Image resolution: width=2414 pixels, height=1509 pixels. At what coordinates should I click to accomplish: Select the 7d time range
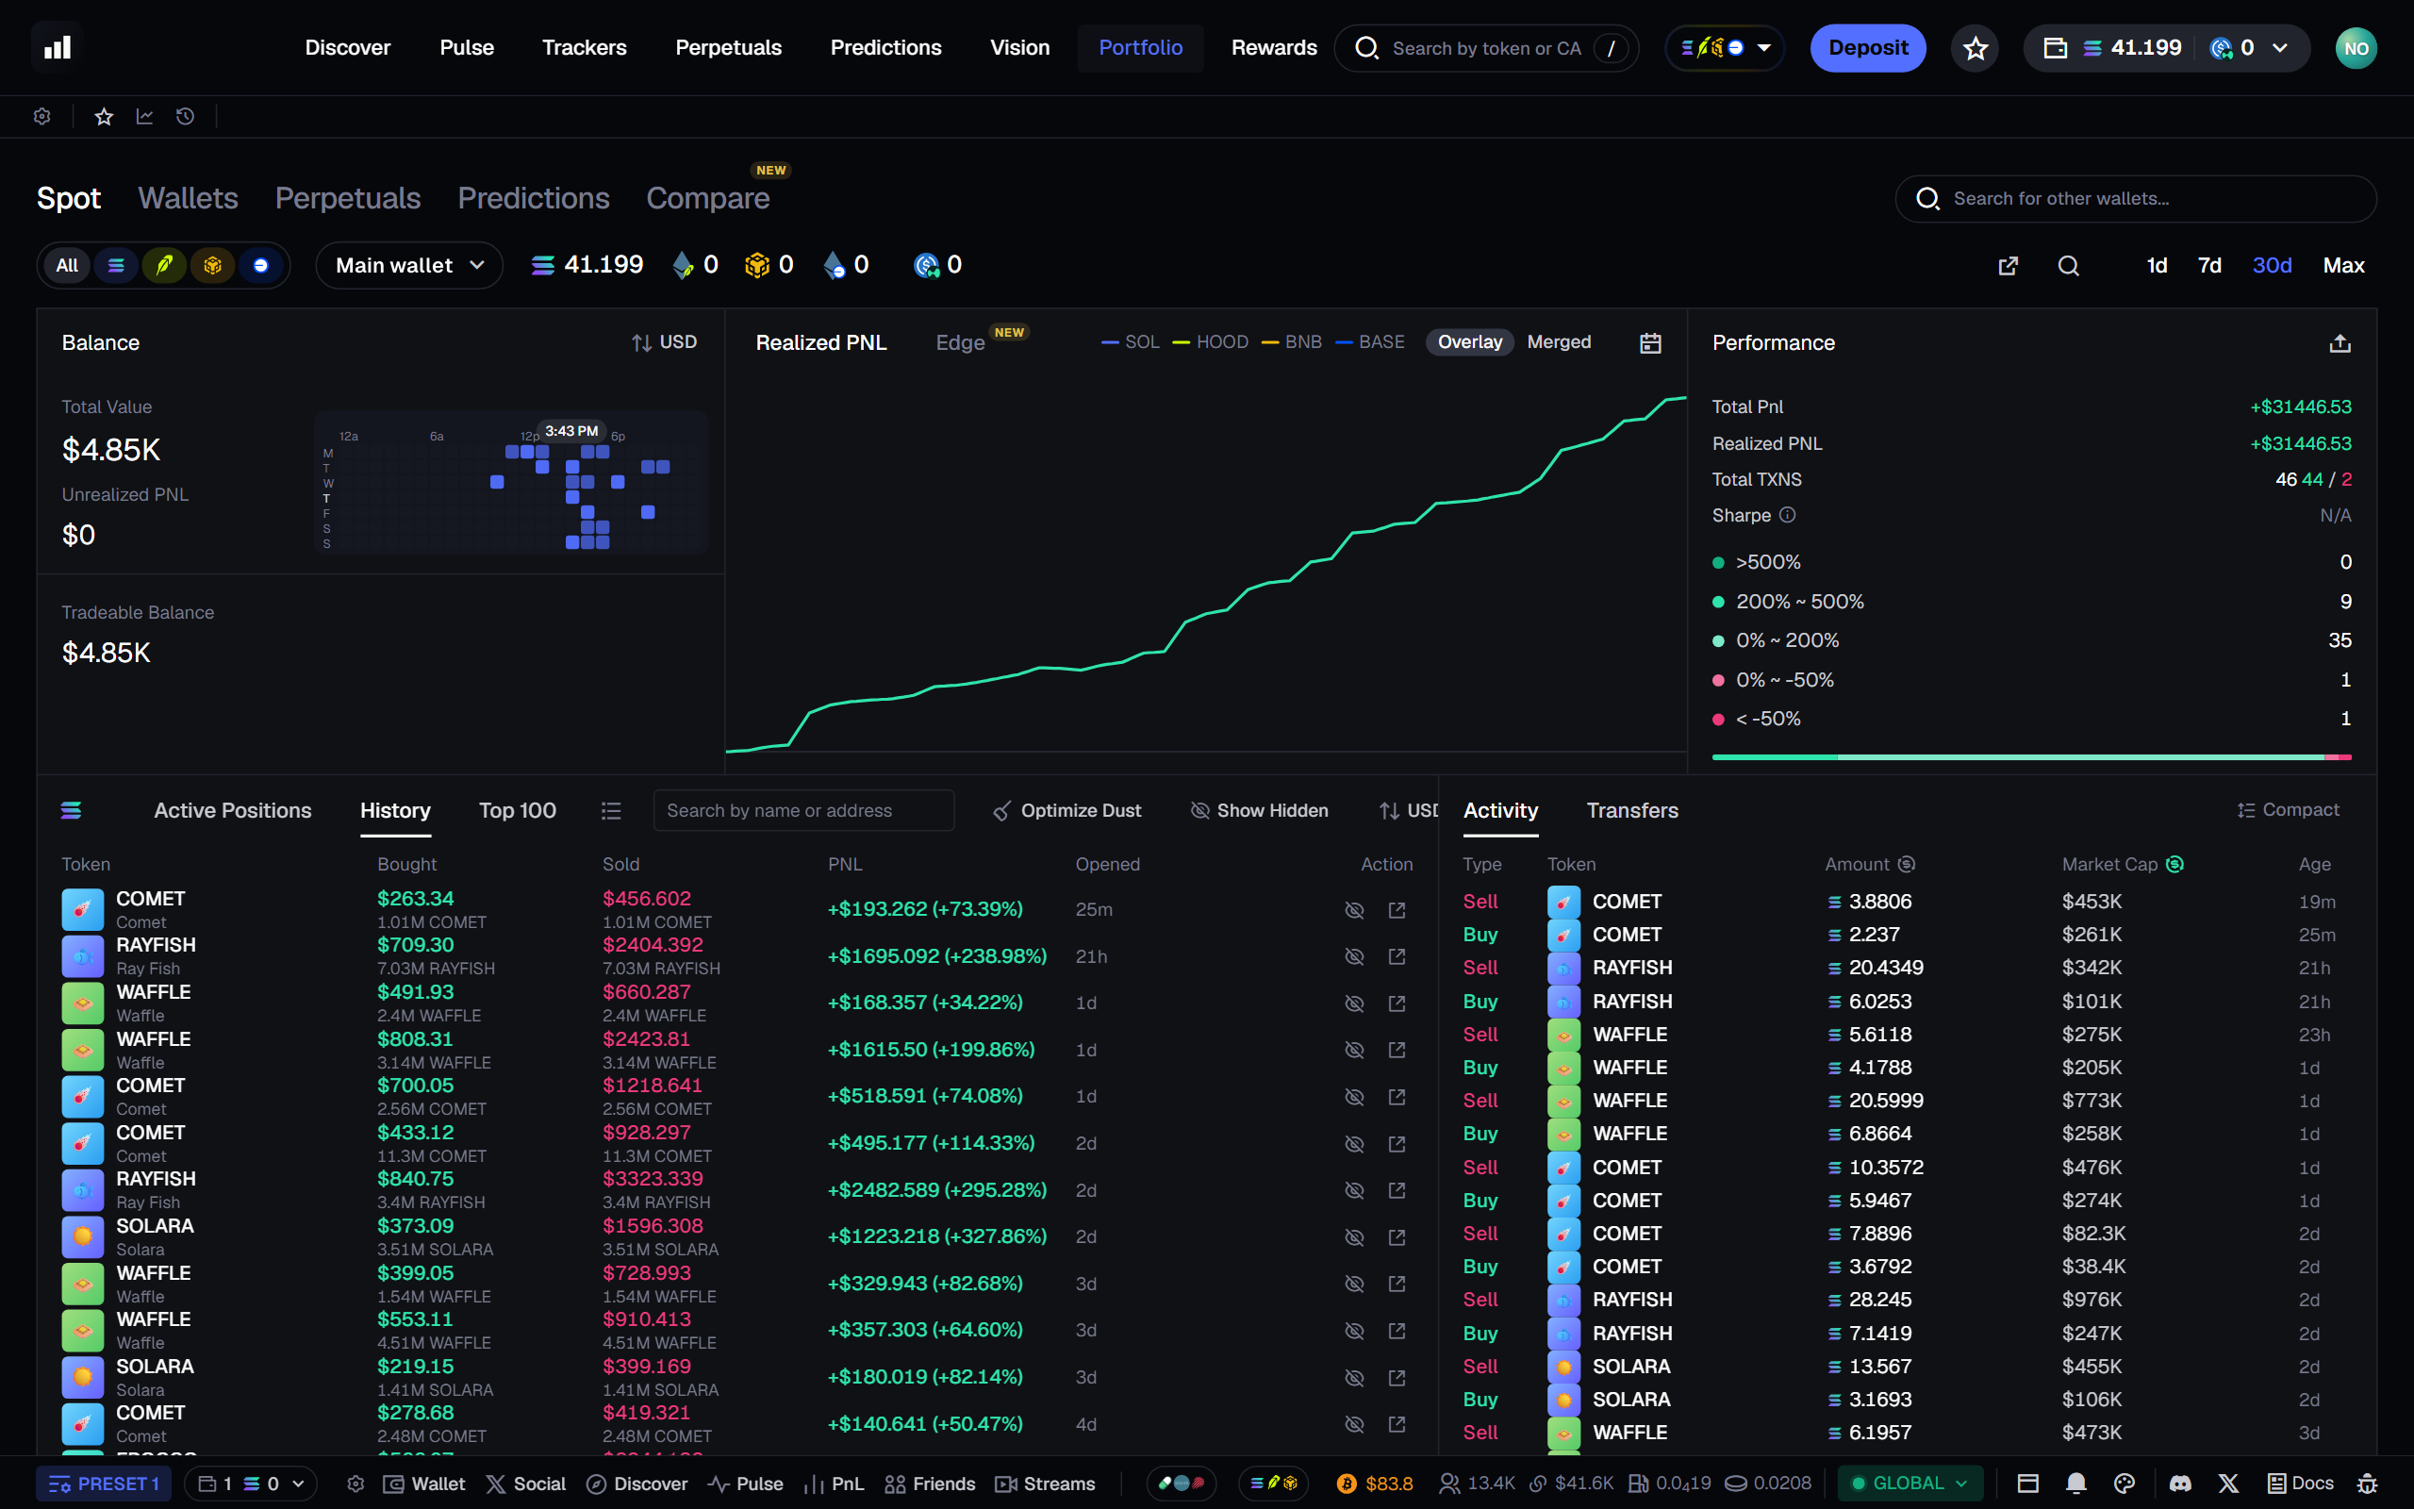pos(2209,265)
